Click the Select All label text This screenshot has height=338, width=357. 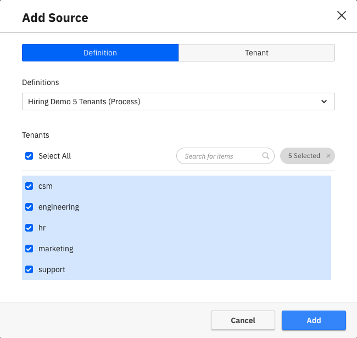click(54, 156)
